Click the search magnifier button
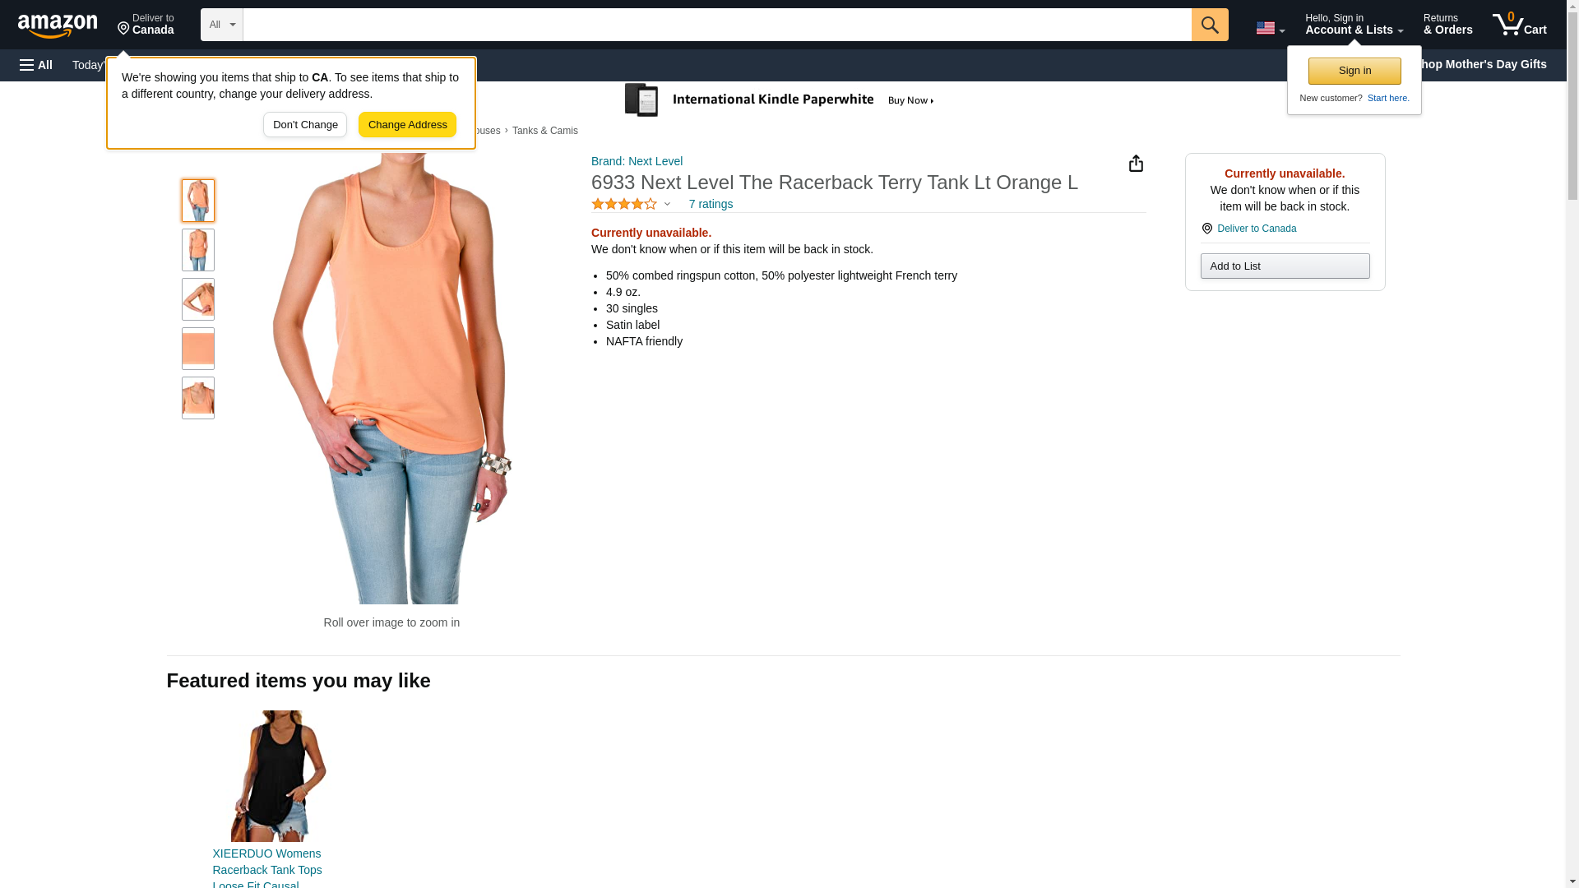This screenshot has width=1579, height=888. pyautogui.click(x=1209, y=25)
